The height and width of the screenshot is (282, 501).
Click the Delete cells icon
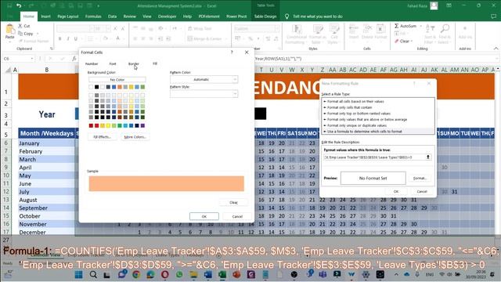point(367,29)
